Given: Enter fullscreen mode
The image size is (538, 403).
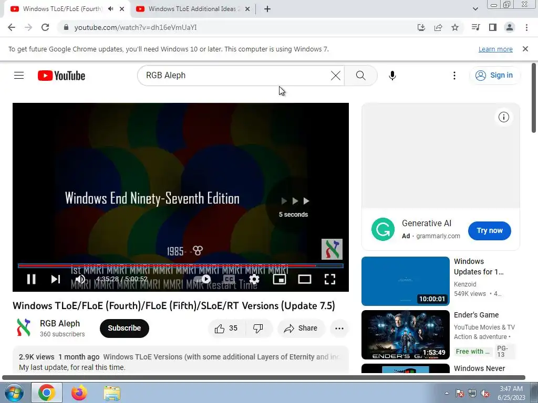Looking at the screenshot, I should tap(330, 279).
